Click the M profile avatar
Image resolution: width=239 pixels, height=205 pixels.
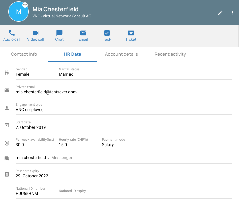pyautogui.click(x=19, y=12)
